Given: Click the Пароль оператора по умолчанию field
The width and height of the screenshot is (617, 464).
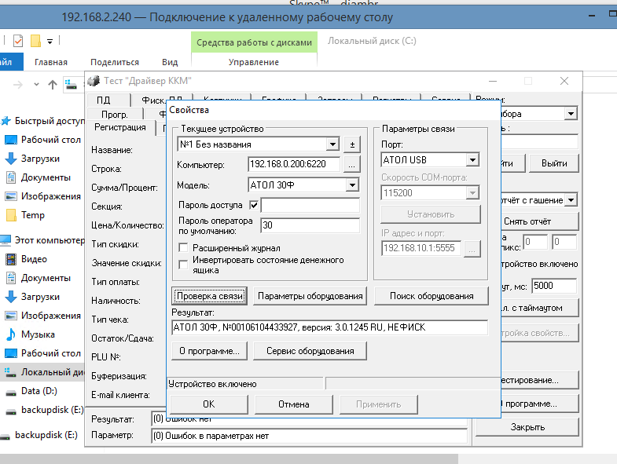Looking at the screenshot, I should point(310,225).
